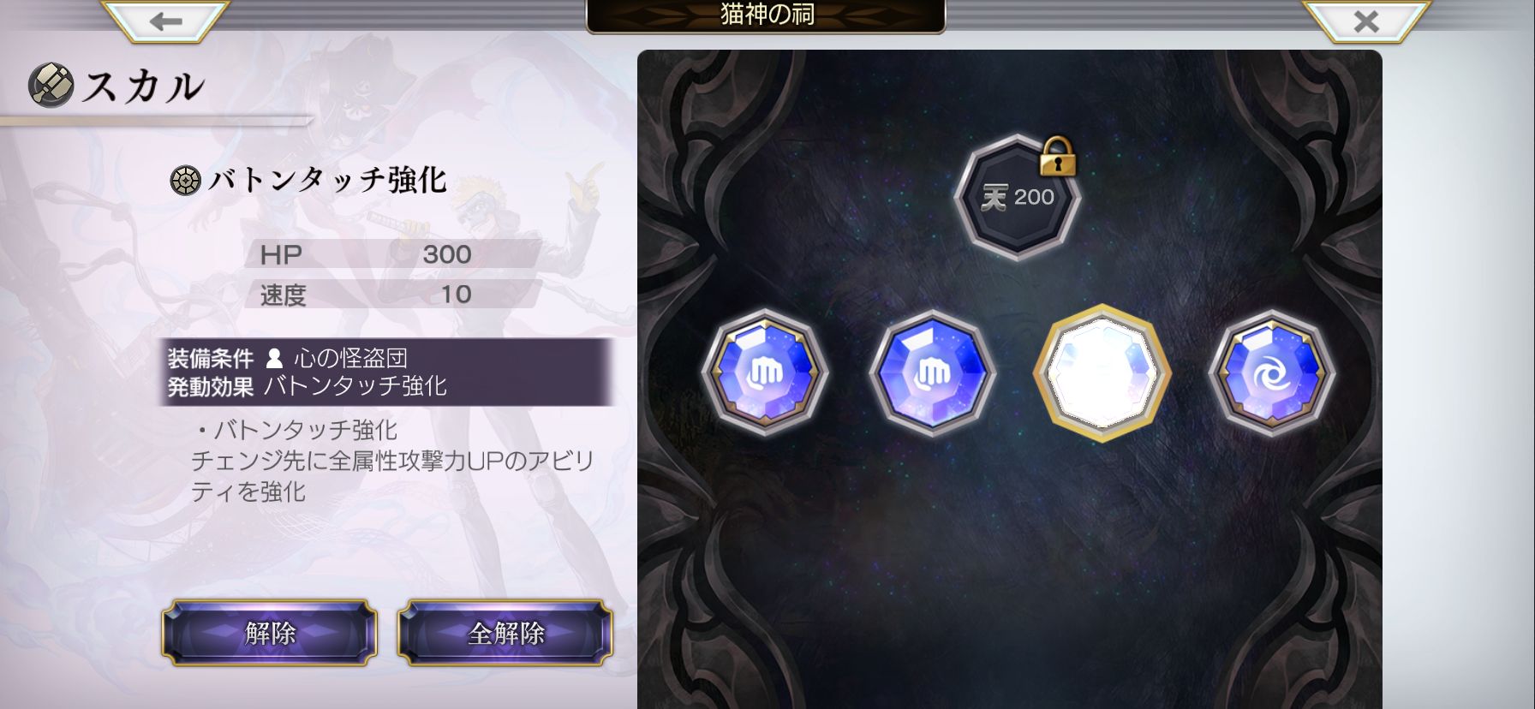Click the 解除 button

[270, 633]
